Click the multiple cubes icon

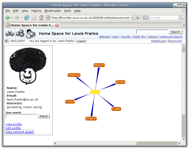[x=20, y=33]
